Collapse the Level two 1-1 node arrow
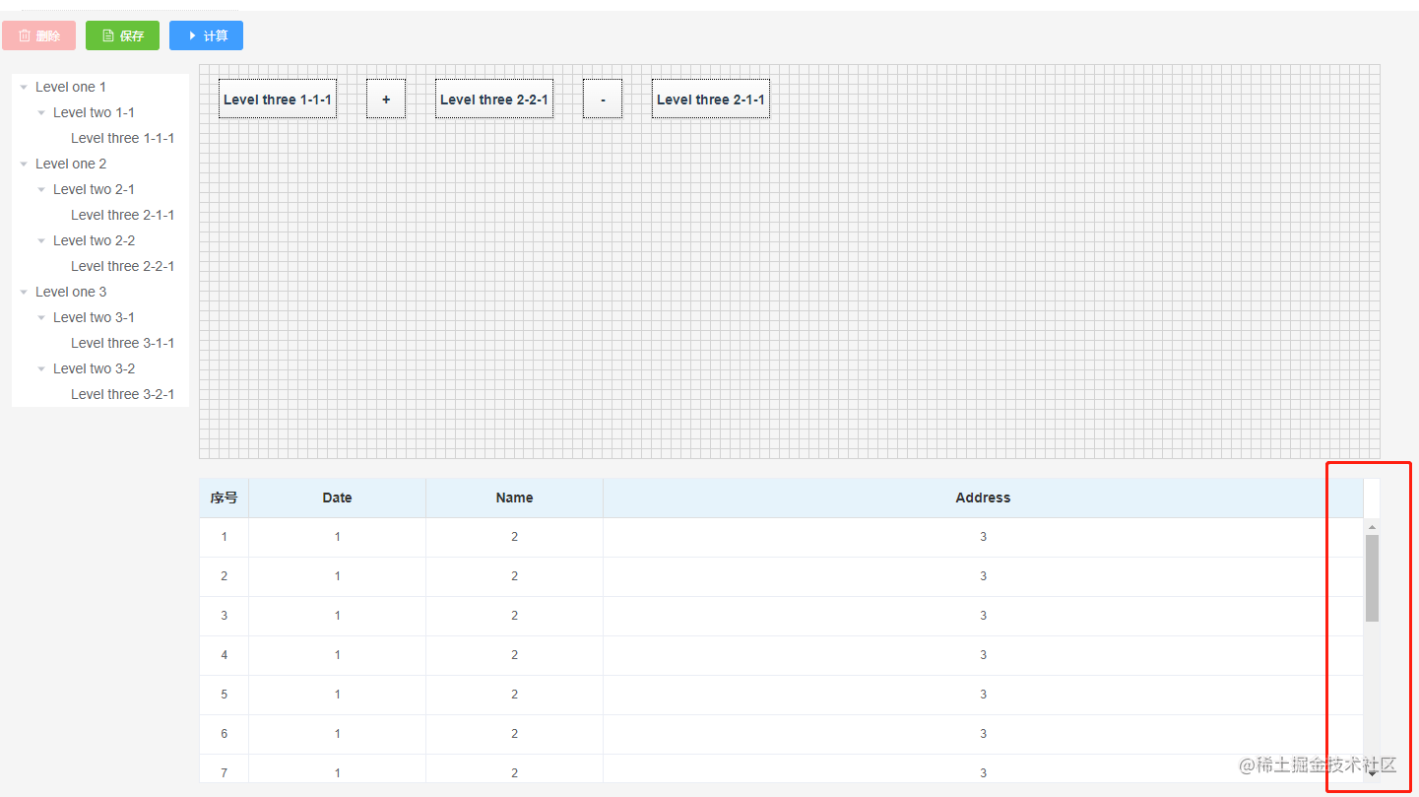This screenshot has height=797, width=1419. pyautogui.click(x=41, y=113)
